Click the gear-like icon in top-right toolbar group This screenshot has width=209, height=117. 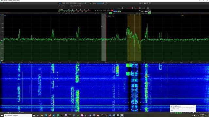coord(145,3)
